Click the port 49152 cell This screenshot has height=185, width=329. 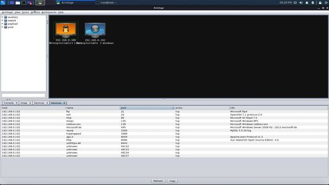tap(125, 146)
